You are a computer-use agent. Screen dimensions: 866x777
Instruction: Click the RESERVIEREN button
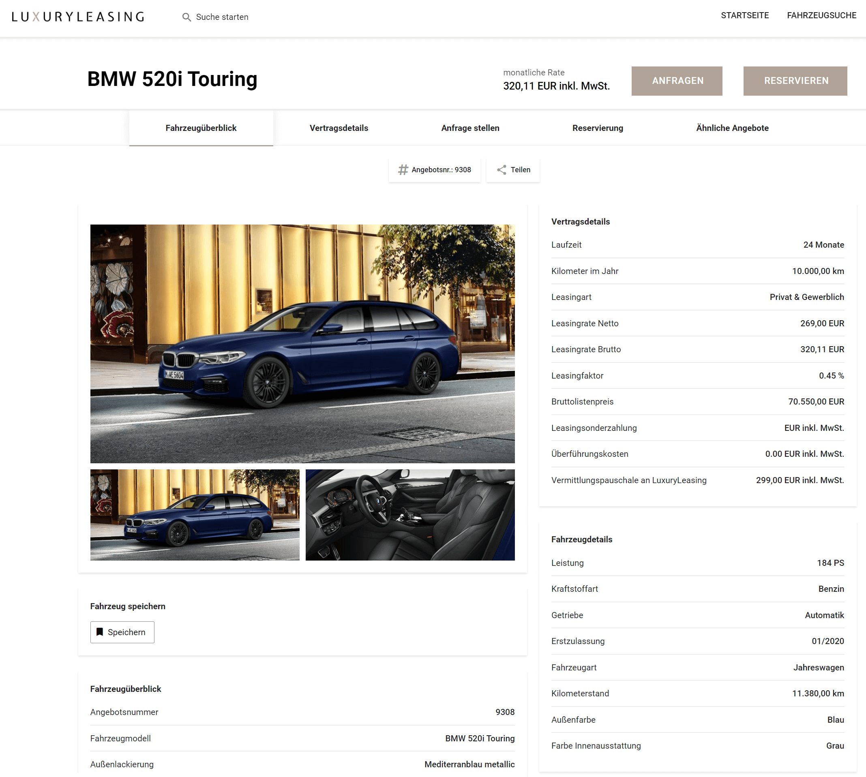click(795, 81)
